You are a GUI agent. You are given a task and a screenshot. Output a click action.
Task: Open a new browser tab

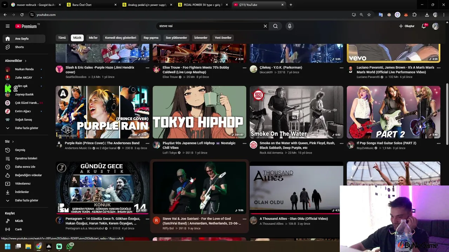tap(291, 5)
